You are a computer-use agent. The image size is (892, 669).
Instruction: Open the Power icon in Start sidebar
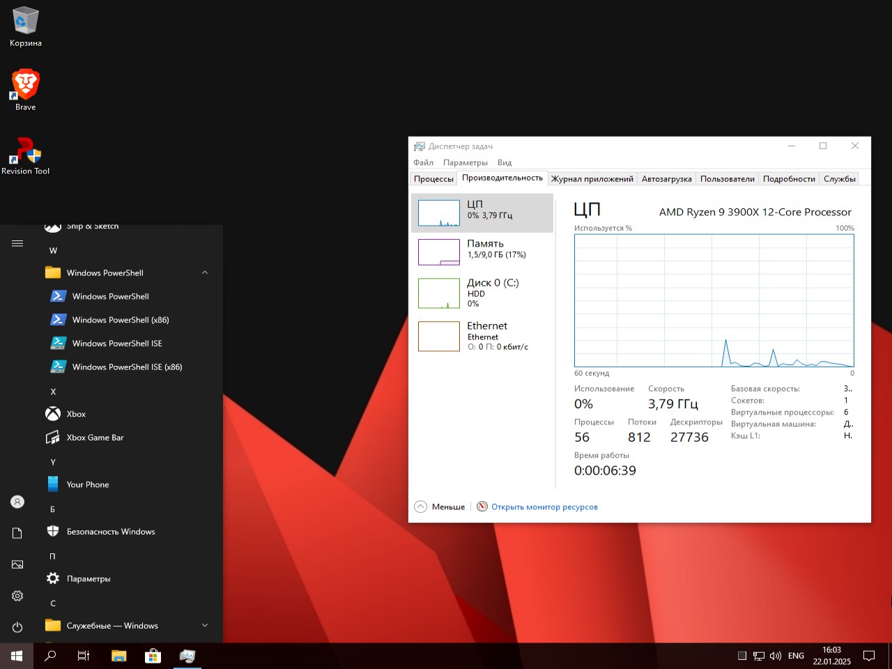click(17, 627)
